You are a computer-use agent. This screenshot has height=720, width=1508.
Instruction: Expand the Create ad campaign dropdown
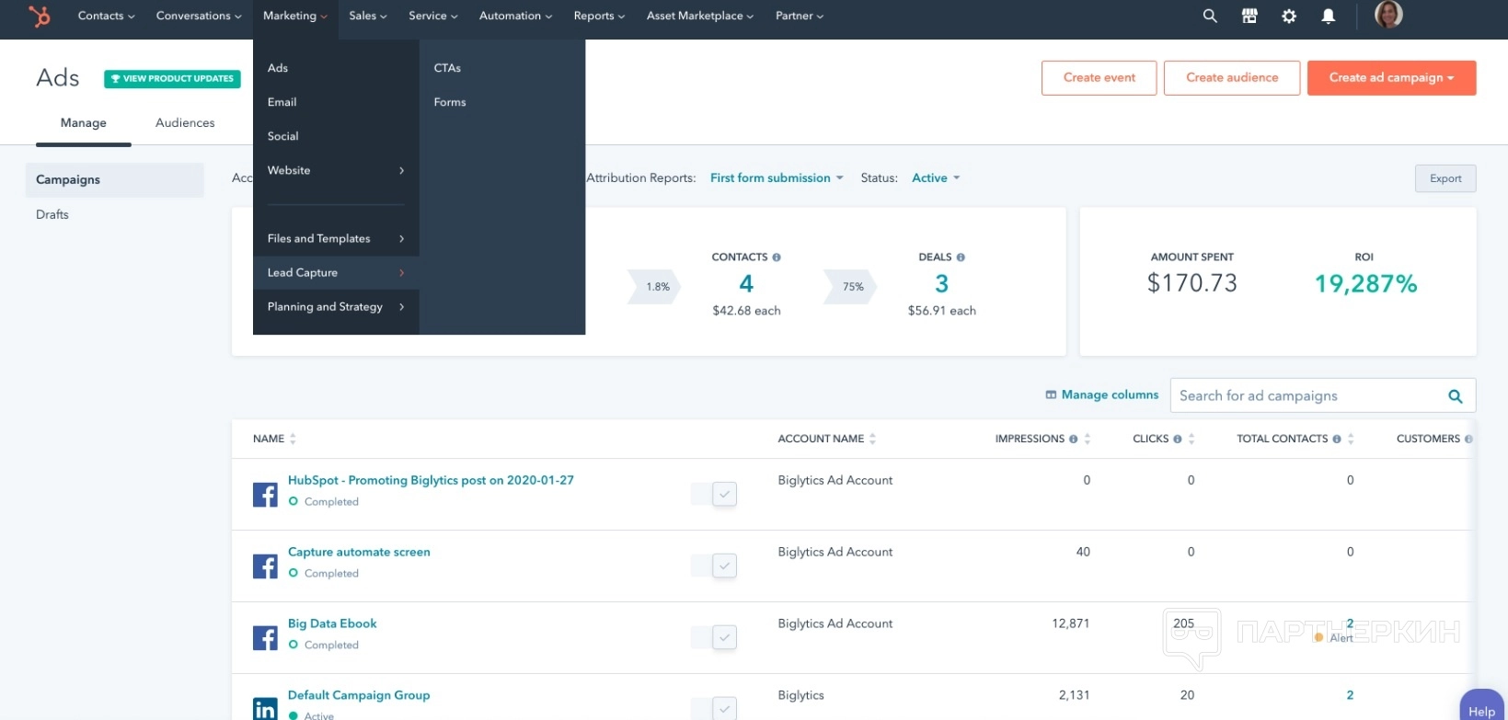(1391, 78)
